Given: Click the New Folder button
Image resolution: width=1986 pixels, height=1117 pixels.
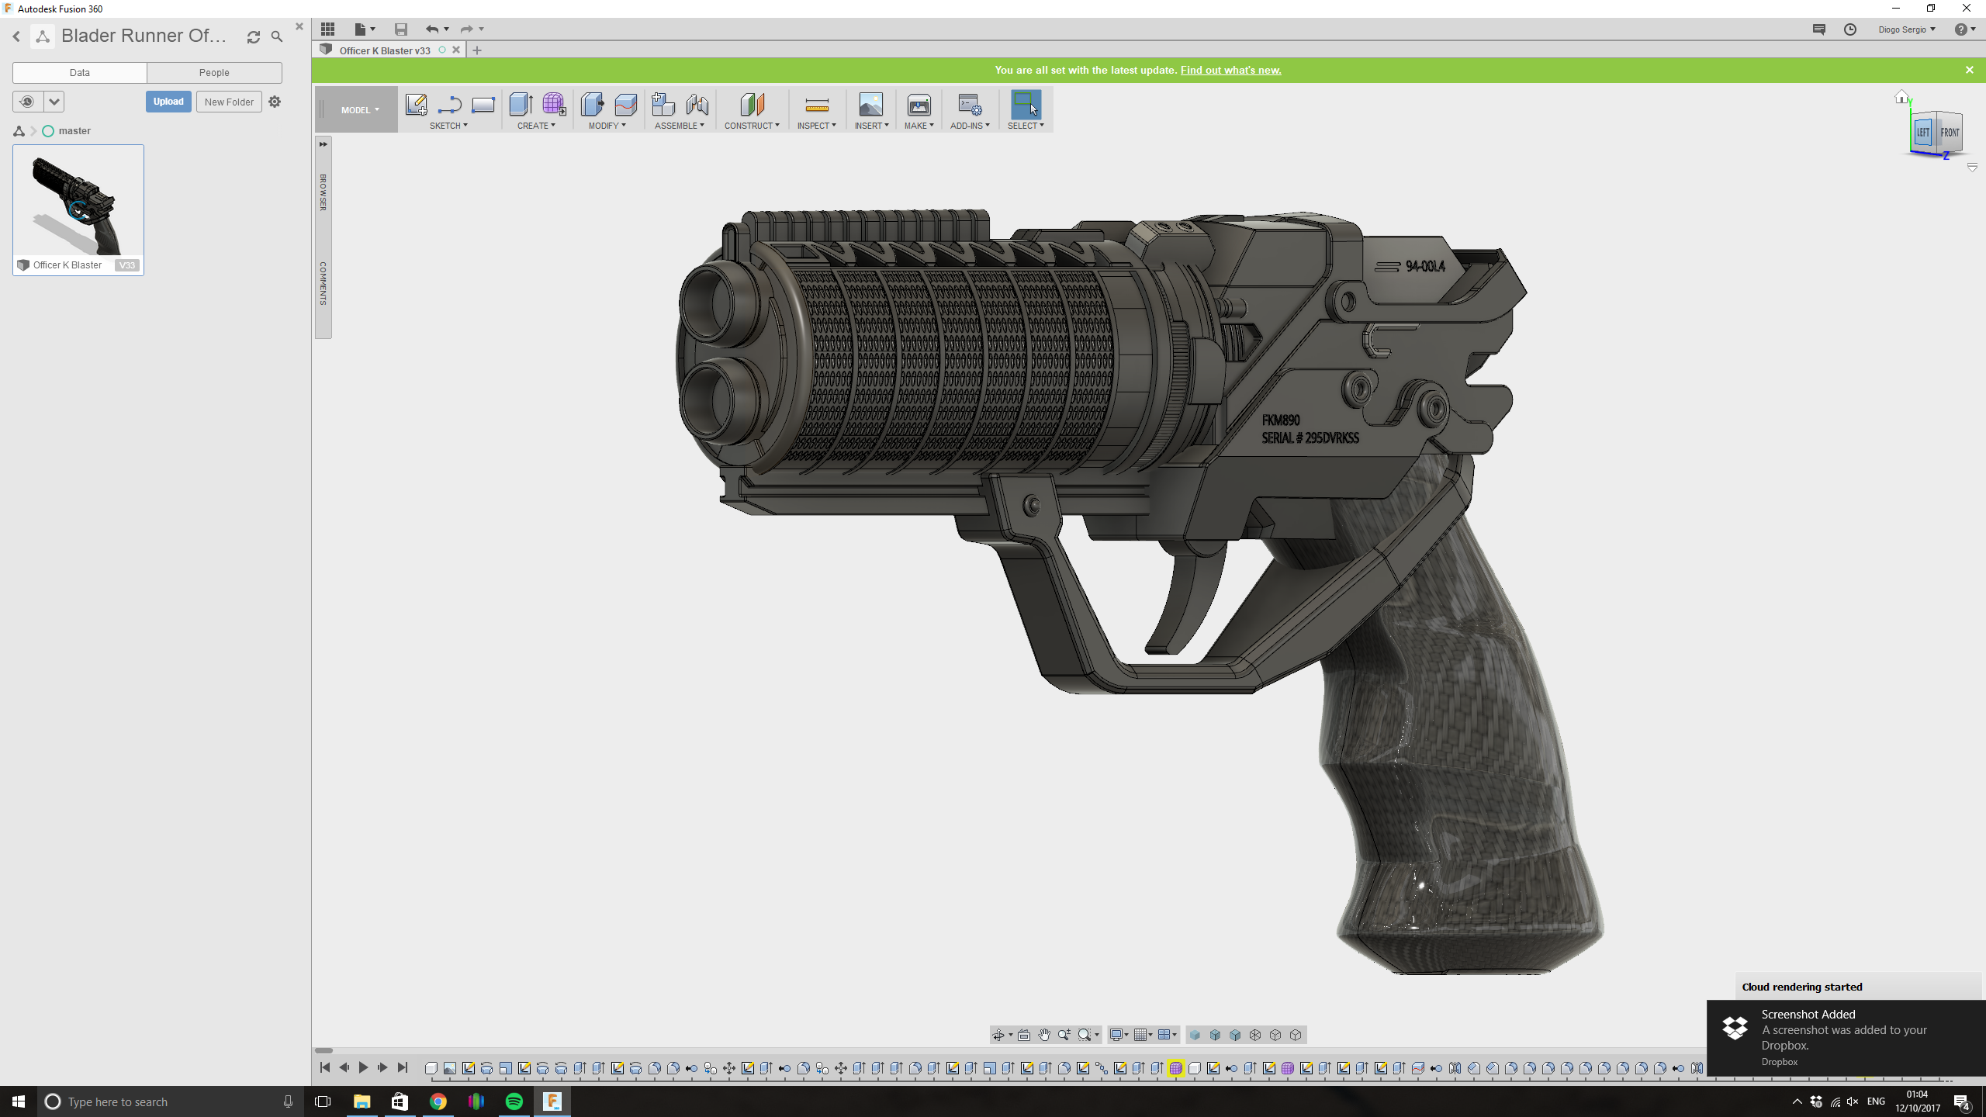Looking at the screenshot, I should tap(229, 102).
